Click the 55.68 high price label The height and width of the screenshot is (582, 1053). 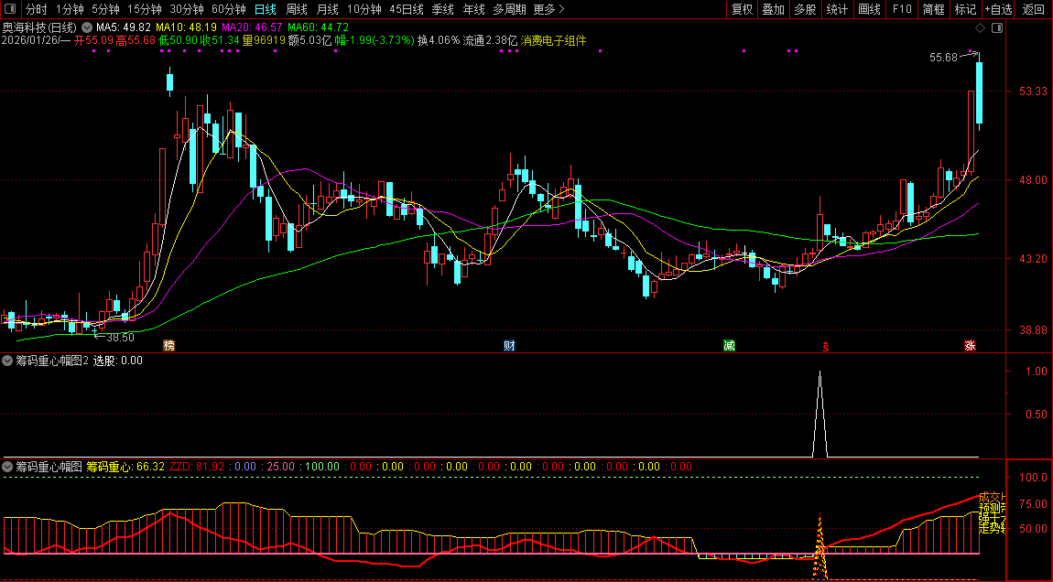pyautogui.click(x=942, y=57)
